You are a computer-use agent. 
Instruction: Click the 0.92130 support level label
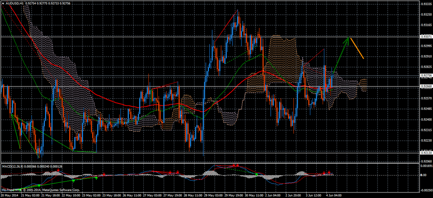tap(426, 152)
